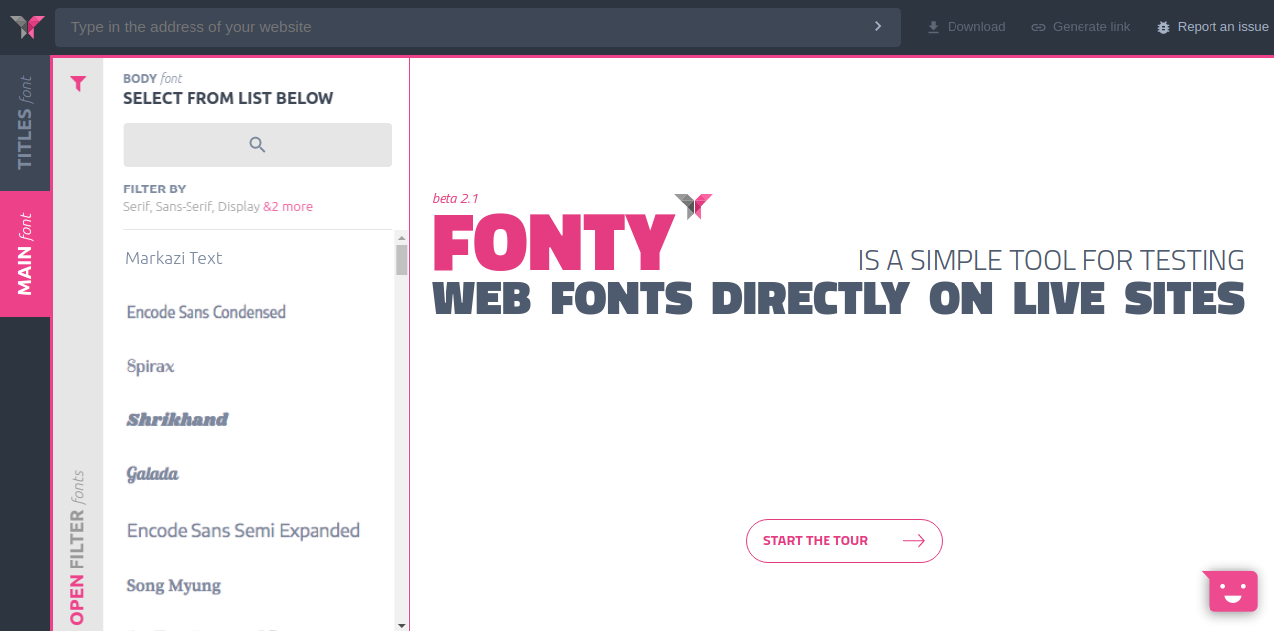Click 'Serif, Sans-Serif, Display' filter text
The height and width of the screenshot is (631, 1274).
pos(191,207)
